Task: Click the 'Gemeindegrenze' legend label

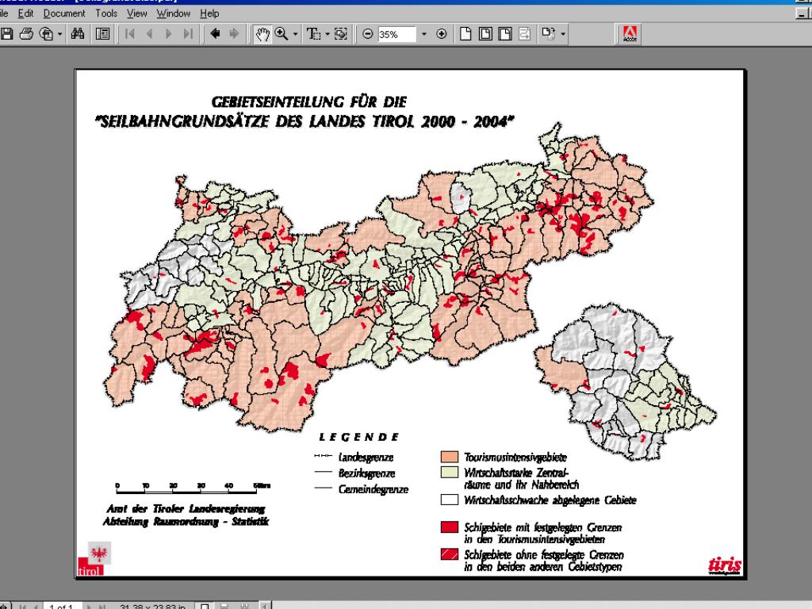Action: [x=373, y=488]
